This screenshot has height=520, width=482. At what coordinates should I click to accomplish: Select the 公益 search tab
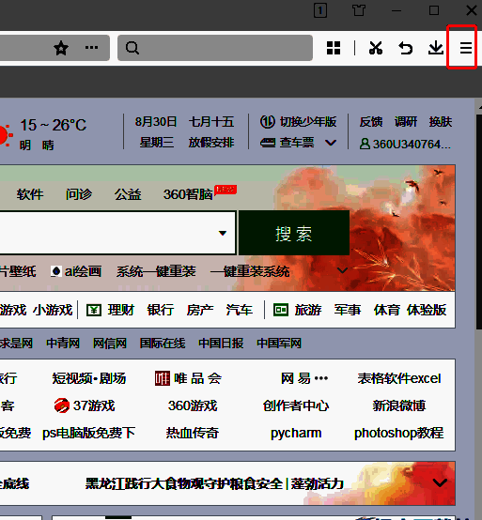(x=128, y=194)
